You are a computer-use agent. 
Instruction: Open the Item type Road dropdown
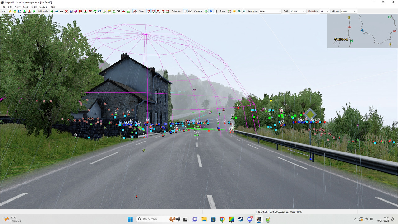tap(270, 11)
